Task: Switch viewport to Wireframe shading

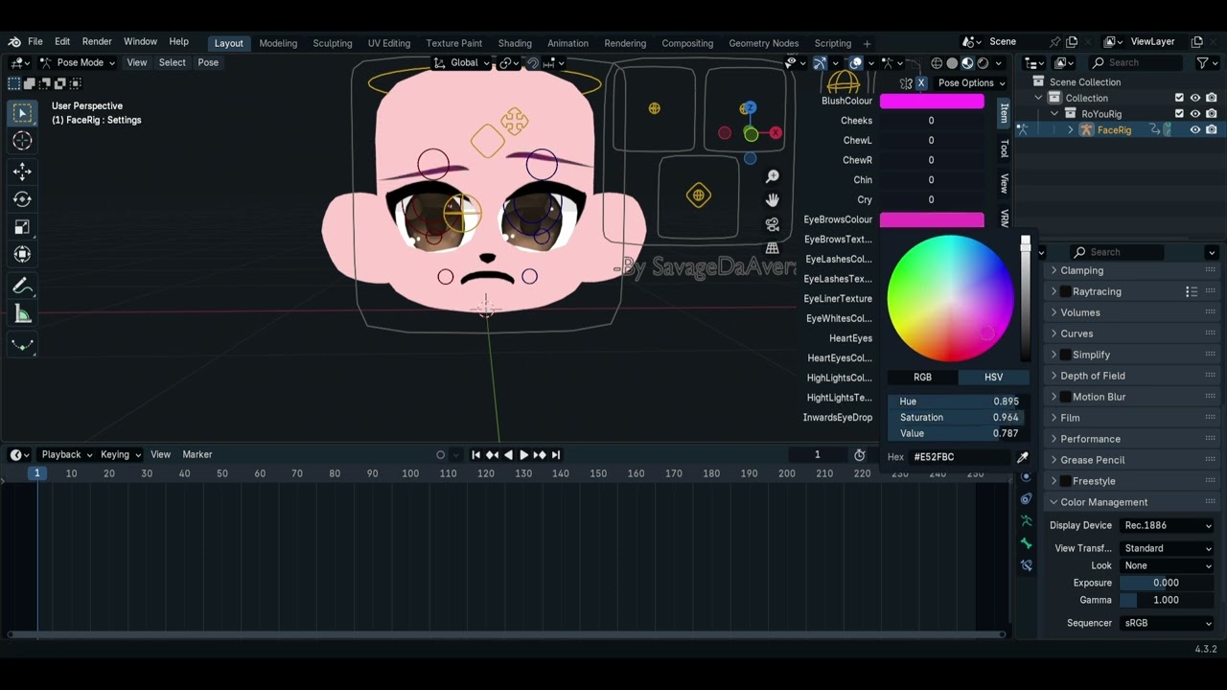Action: coord(937,62)
